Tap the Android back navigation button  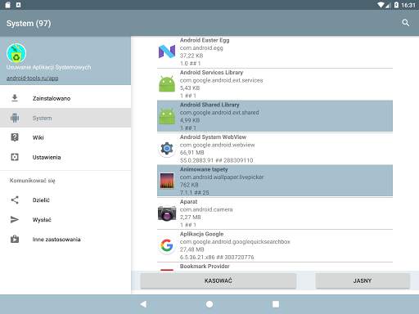pos(143,304)
